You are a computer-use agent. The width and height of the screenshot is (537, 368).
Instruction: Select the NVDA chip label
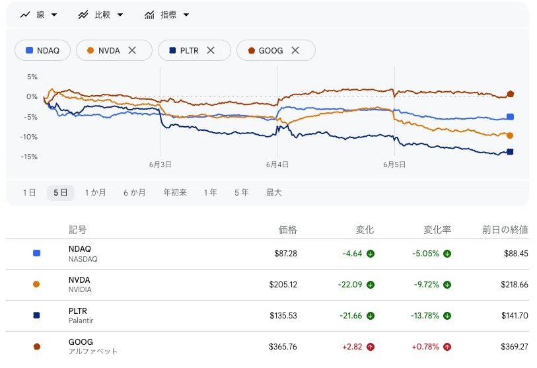click(x=109, y=51)
